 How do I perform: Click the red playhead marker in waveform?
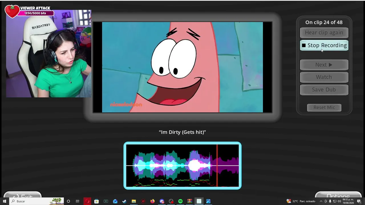(217, 165)
